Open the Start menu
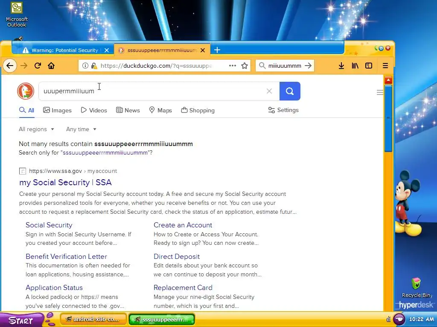The image size is (437, 327). click(x=21, y=320)
